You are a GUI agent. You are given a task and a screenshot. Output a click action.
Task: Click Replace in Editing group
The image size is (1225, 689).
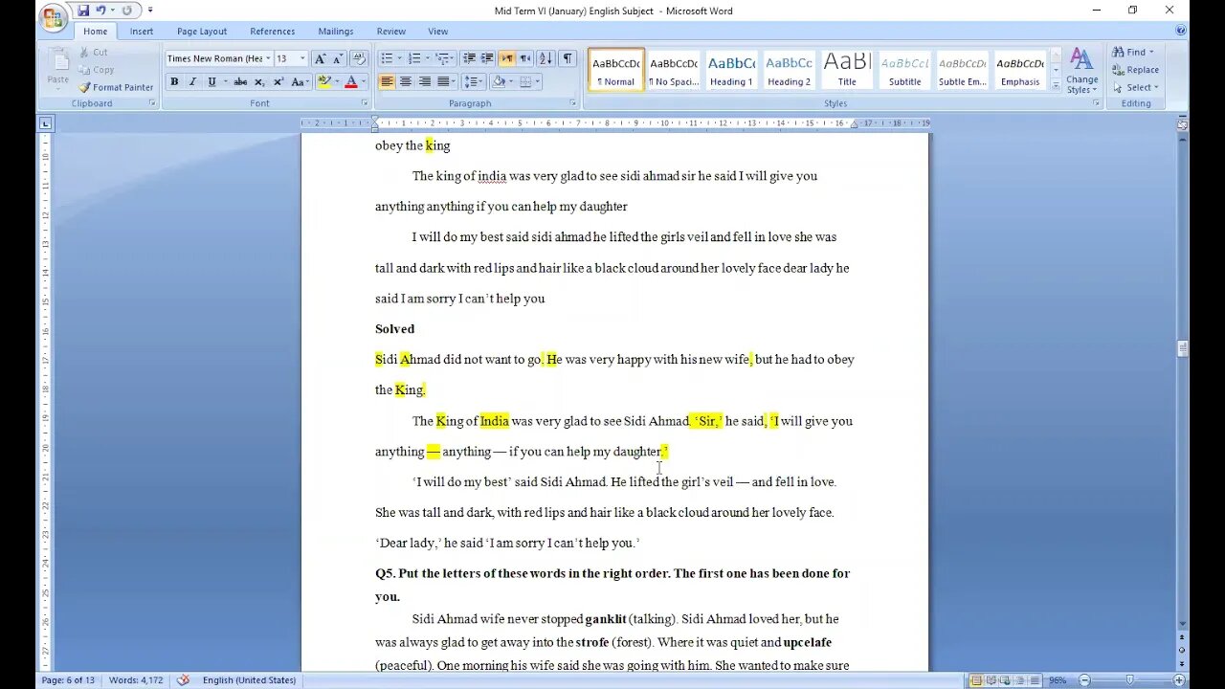click(1136, 70)
